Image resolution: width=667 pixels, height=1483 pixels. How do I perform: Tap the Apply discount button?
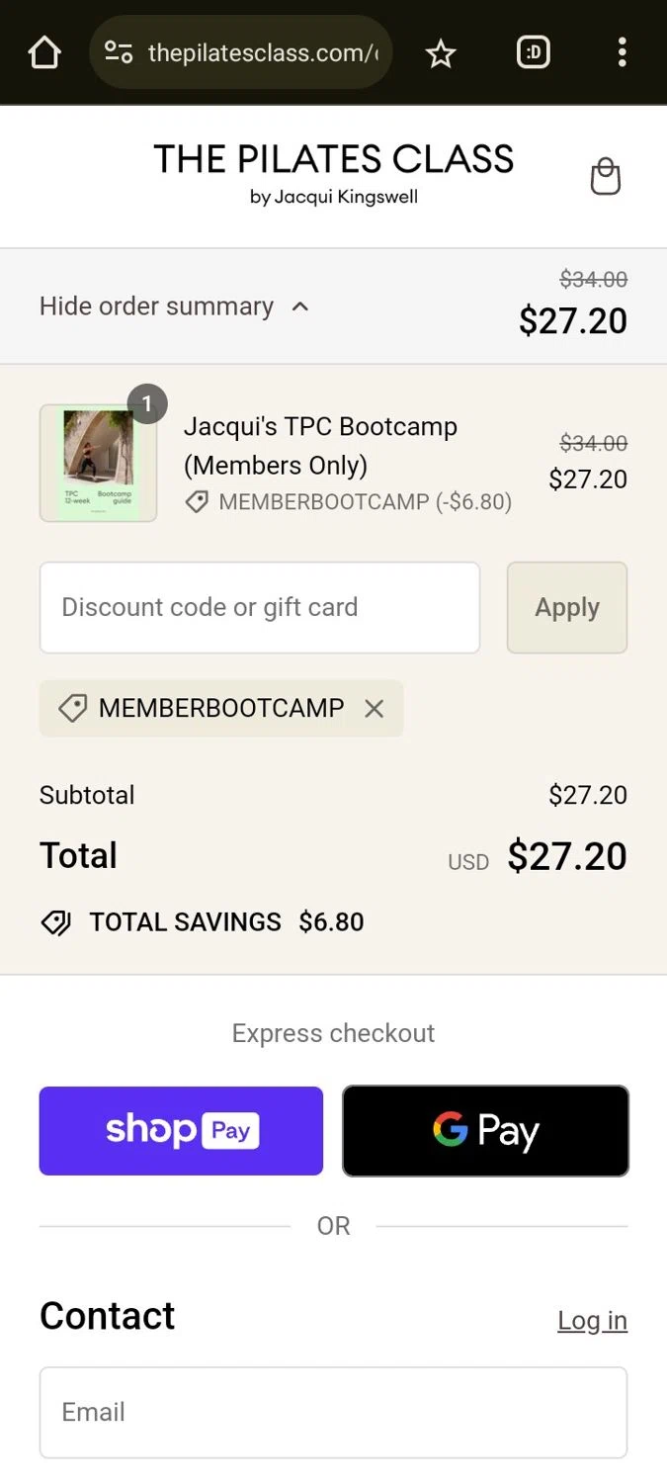(567, 607)
